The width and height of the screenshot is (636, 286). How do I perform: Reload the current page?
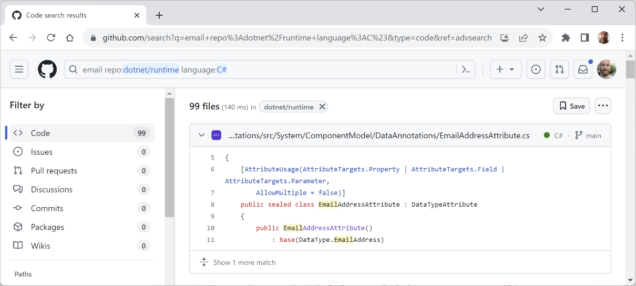tap(51, 38)
